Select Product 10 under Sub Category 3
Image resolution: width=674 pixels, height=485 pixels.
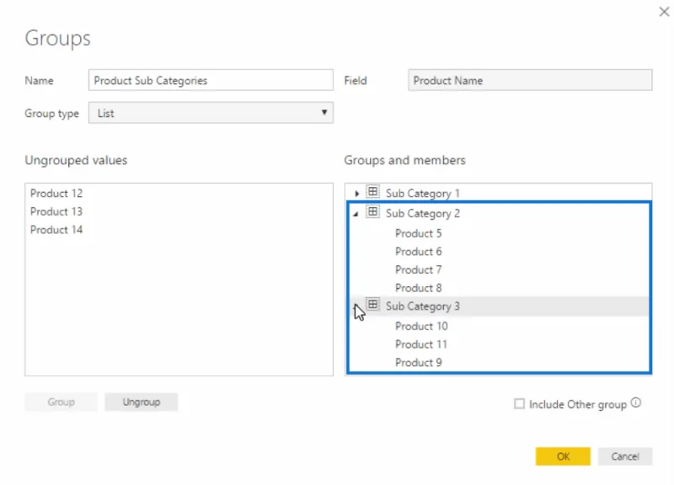pyautogui.click(x=421, y=326)
